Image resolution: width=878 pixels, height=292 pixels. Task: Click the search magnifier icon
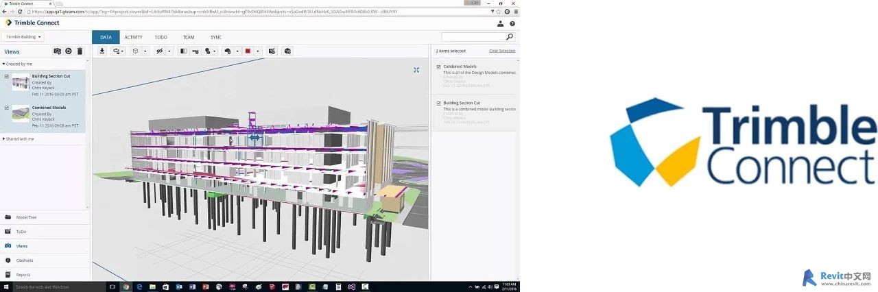click(510, 37)
